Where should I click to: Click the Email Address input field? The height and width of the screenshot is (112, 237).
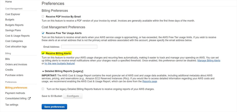(79, 47)
